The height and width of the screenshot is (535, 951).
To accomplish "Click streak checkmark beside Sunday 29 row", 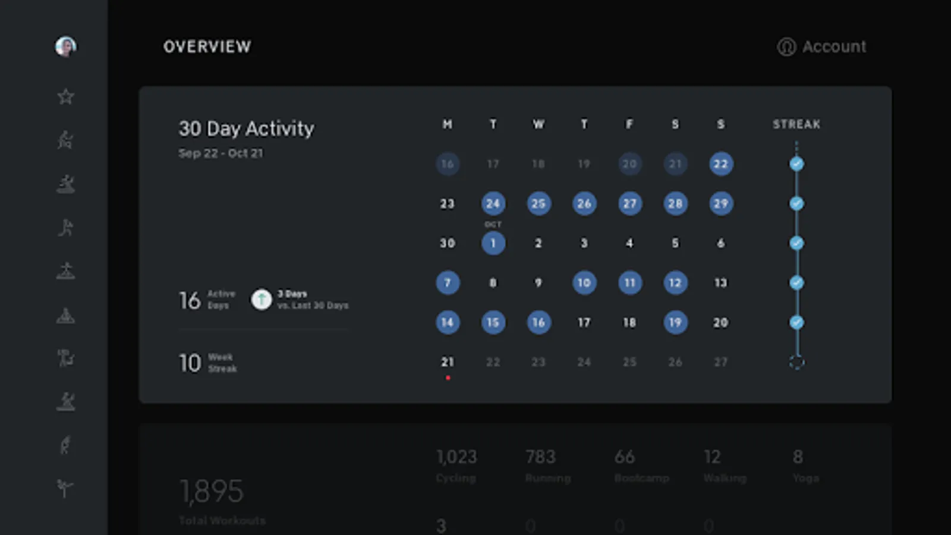I will [x=796, y=203].
